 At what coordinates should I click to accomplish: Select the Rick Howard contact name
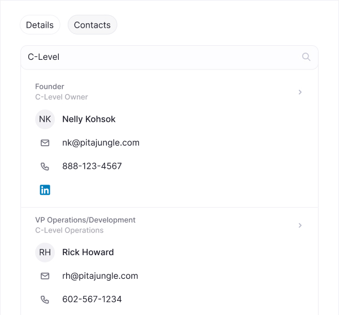tap(88, 252)
